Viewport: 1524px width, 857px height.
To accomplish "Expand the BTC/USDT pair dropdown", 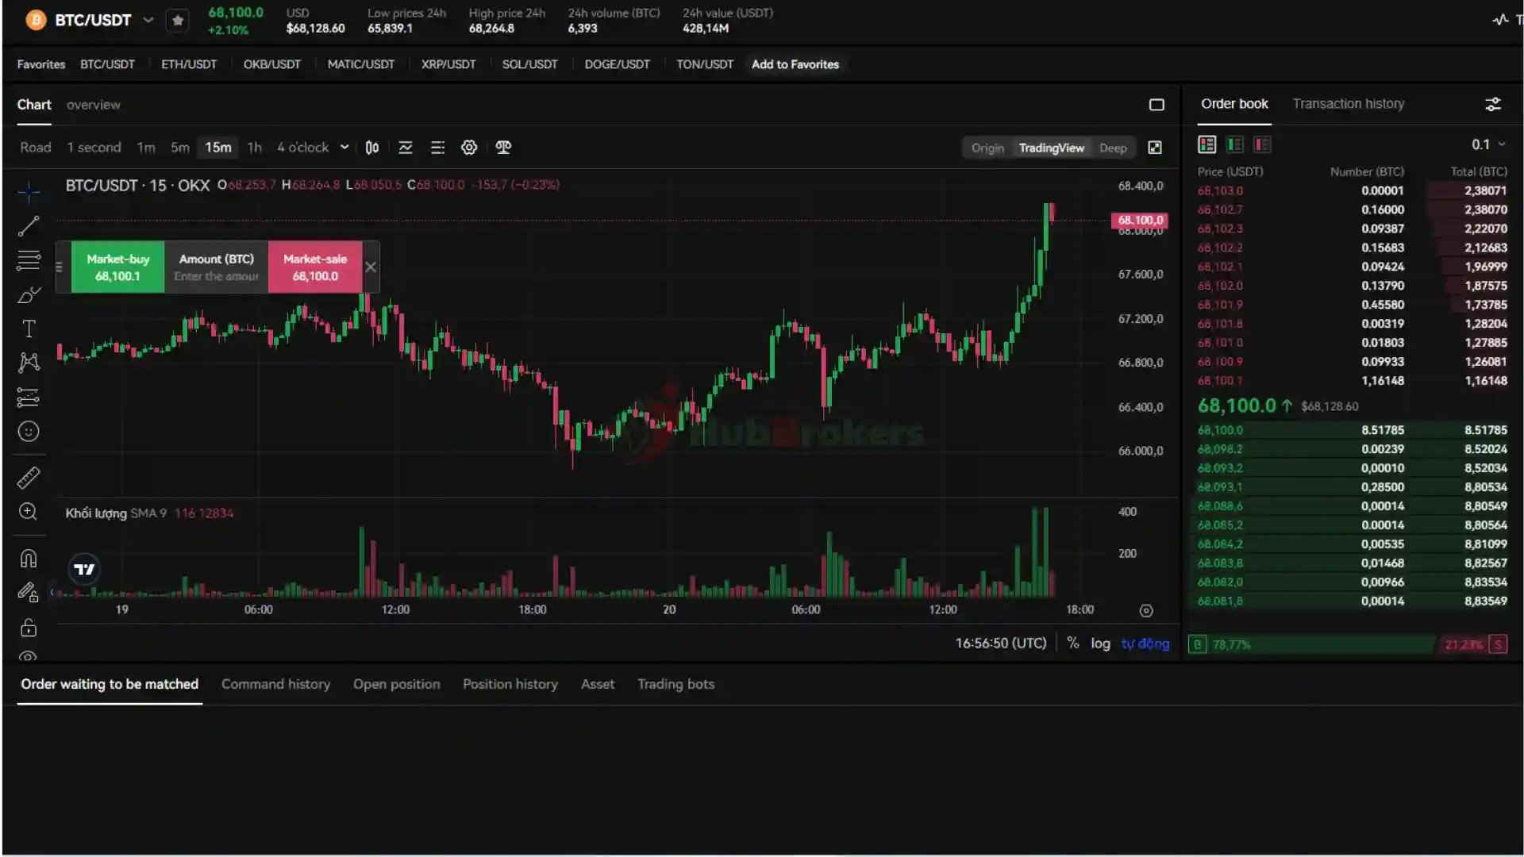I will tap(148, 21).
